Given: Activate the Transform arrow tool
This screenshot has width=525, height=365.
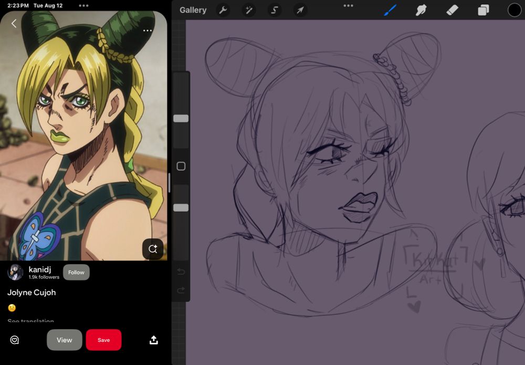Looking at the screenshot, I should [300, 10].
